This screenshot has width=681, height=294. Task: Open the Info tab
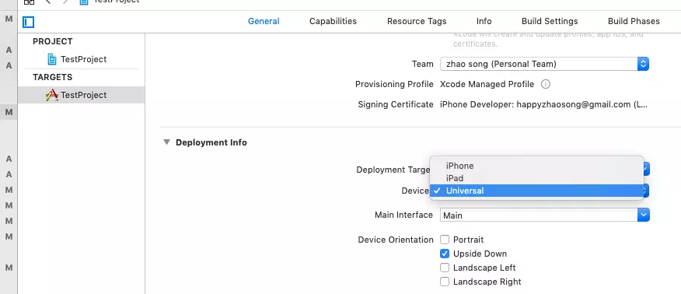coord(484,21)
